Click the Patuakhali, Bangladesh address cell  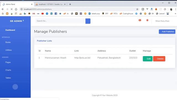[x=109, y=58]
